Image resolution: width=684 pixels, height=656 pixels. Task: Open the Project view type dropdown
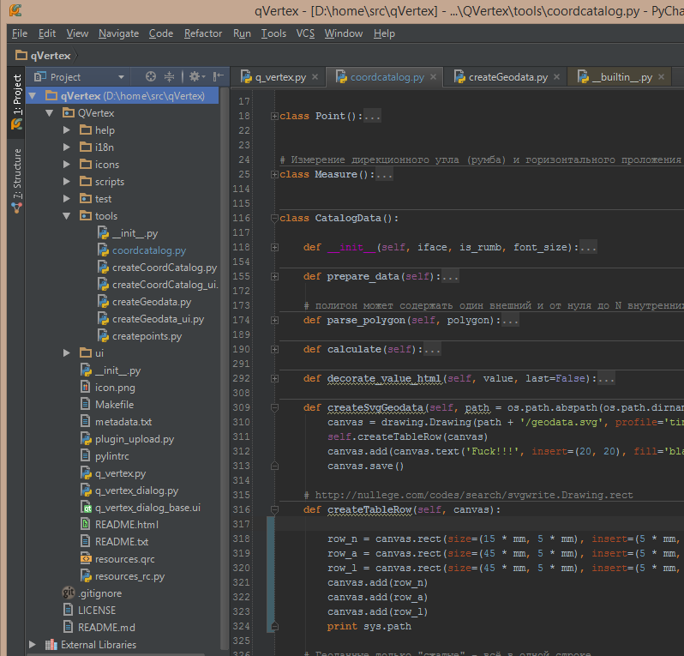click(121, 77)
